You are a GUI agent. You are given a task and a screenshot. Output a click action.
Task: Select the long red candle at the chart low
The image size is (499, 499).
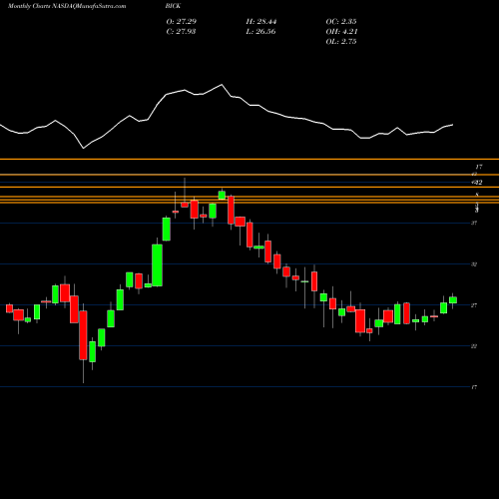coord(83,335)
